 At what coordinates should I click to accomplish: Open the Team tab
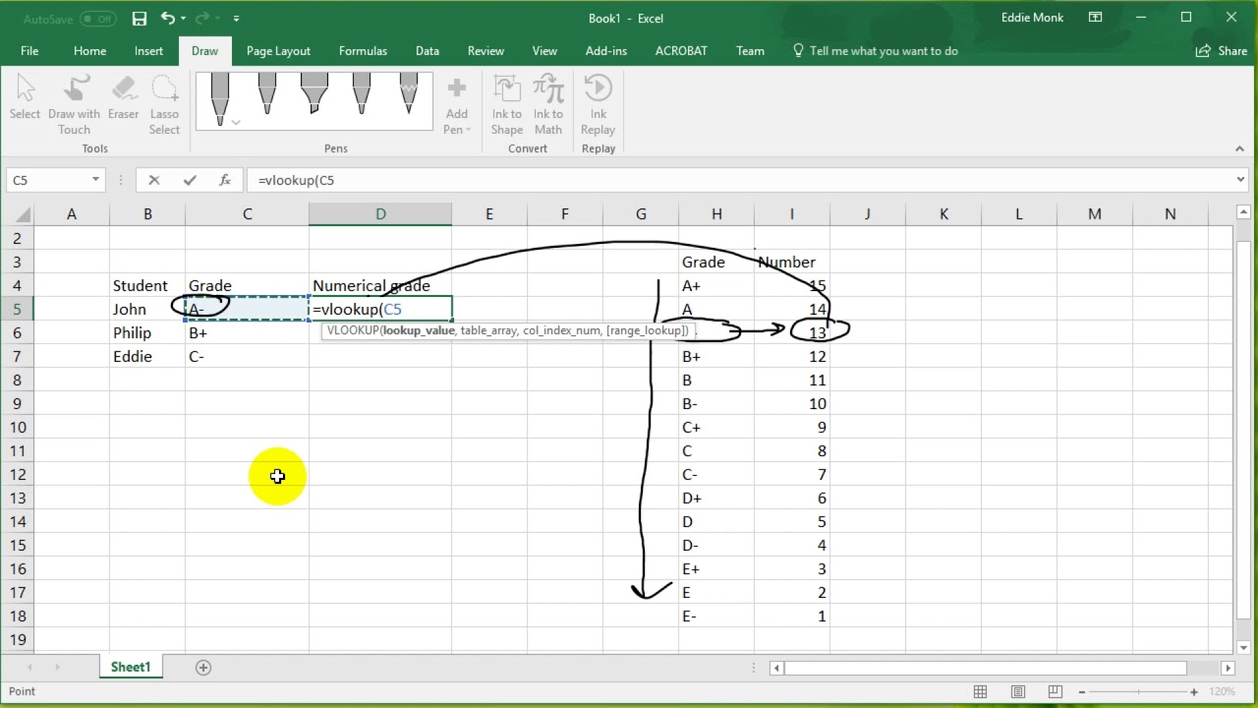[750, 51]
